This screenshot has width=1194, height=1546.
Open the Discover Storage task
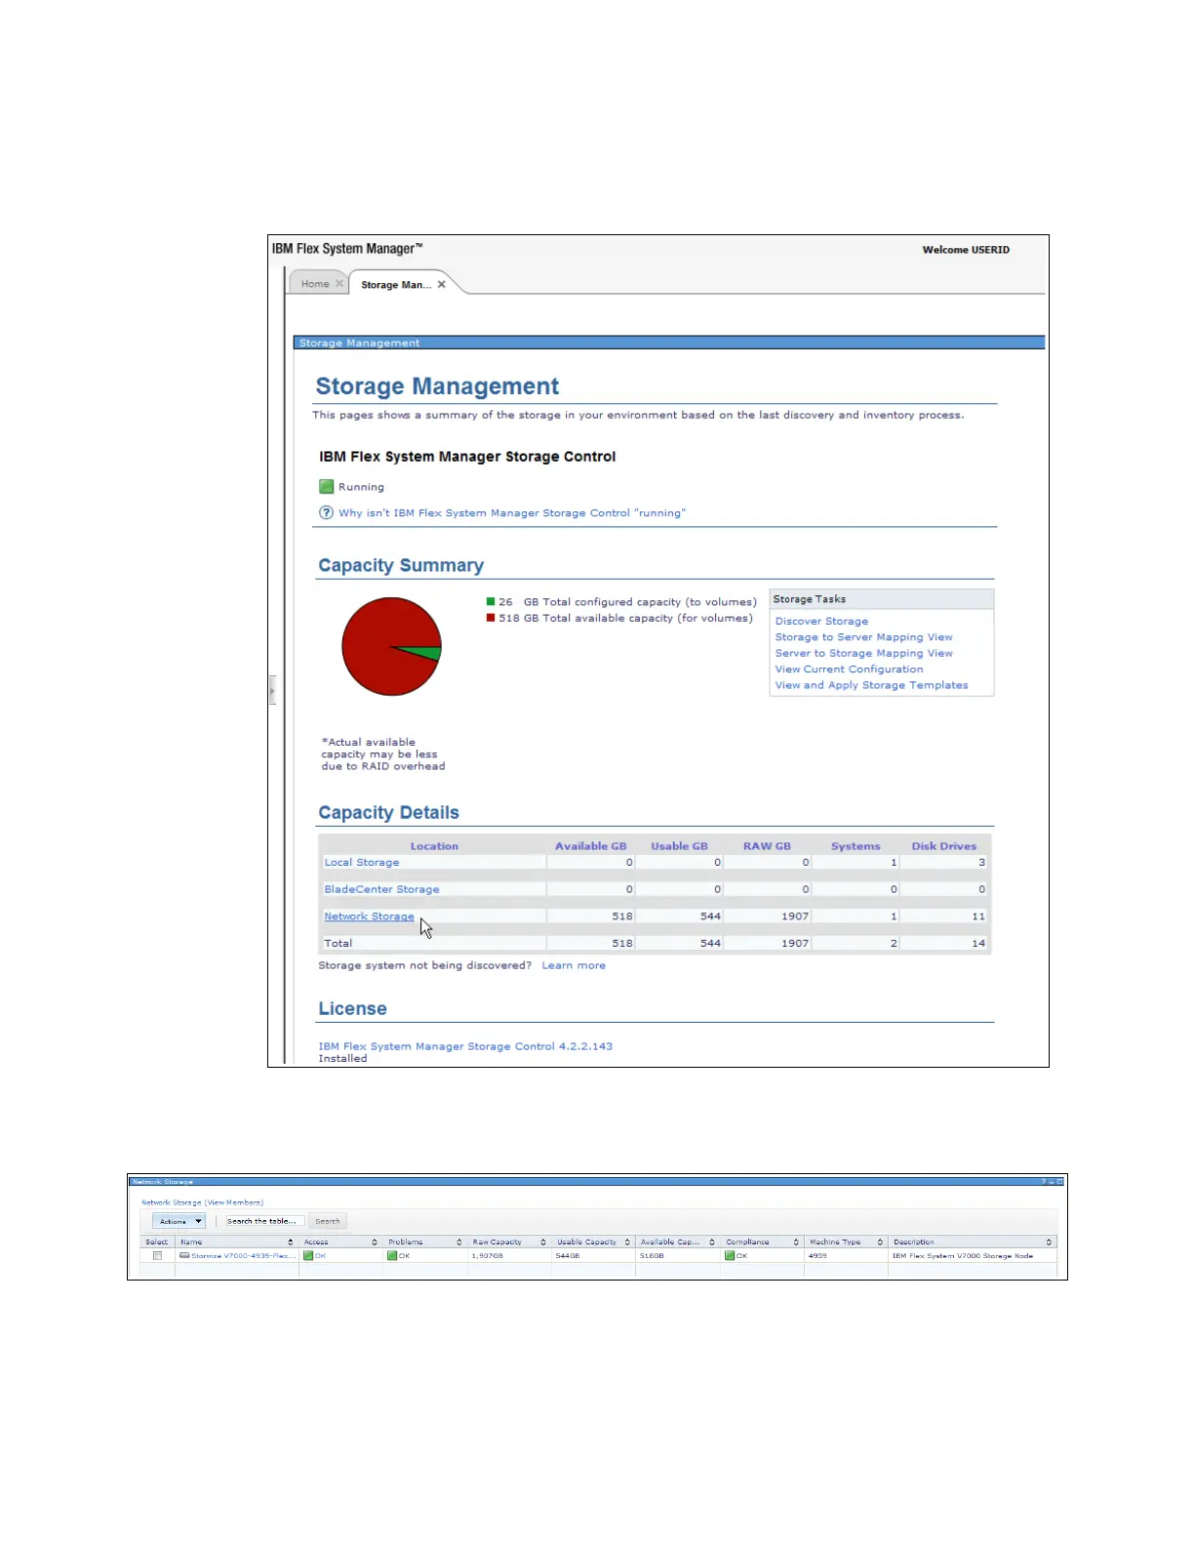pyautogui.click(x=821, y=621)
